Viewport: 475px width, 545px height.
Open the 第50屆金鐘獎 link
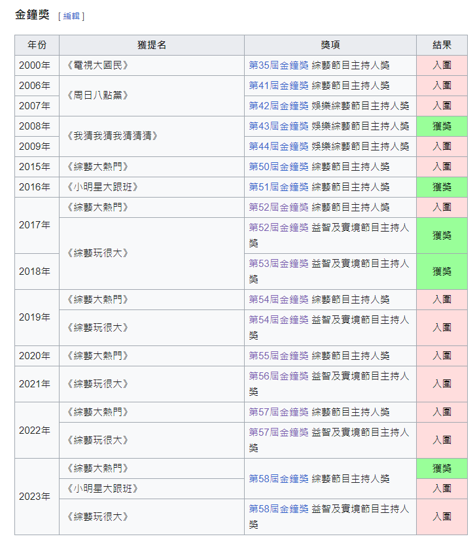pyautogui.click(x=278, y=167)
